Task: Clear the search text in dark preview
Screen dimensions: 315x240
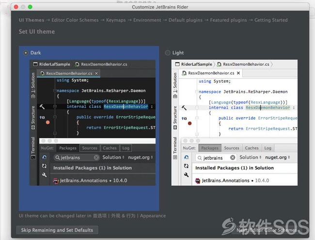Action: (x=96, y=158)
